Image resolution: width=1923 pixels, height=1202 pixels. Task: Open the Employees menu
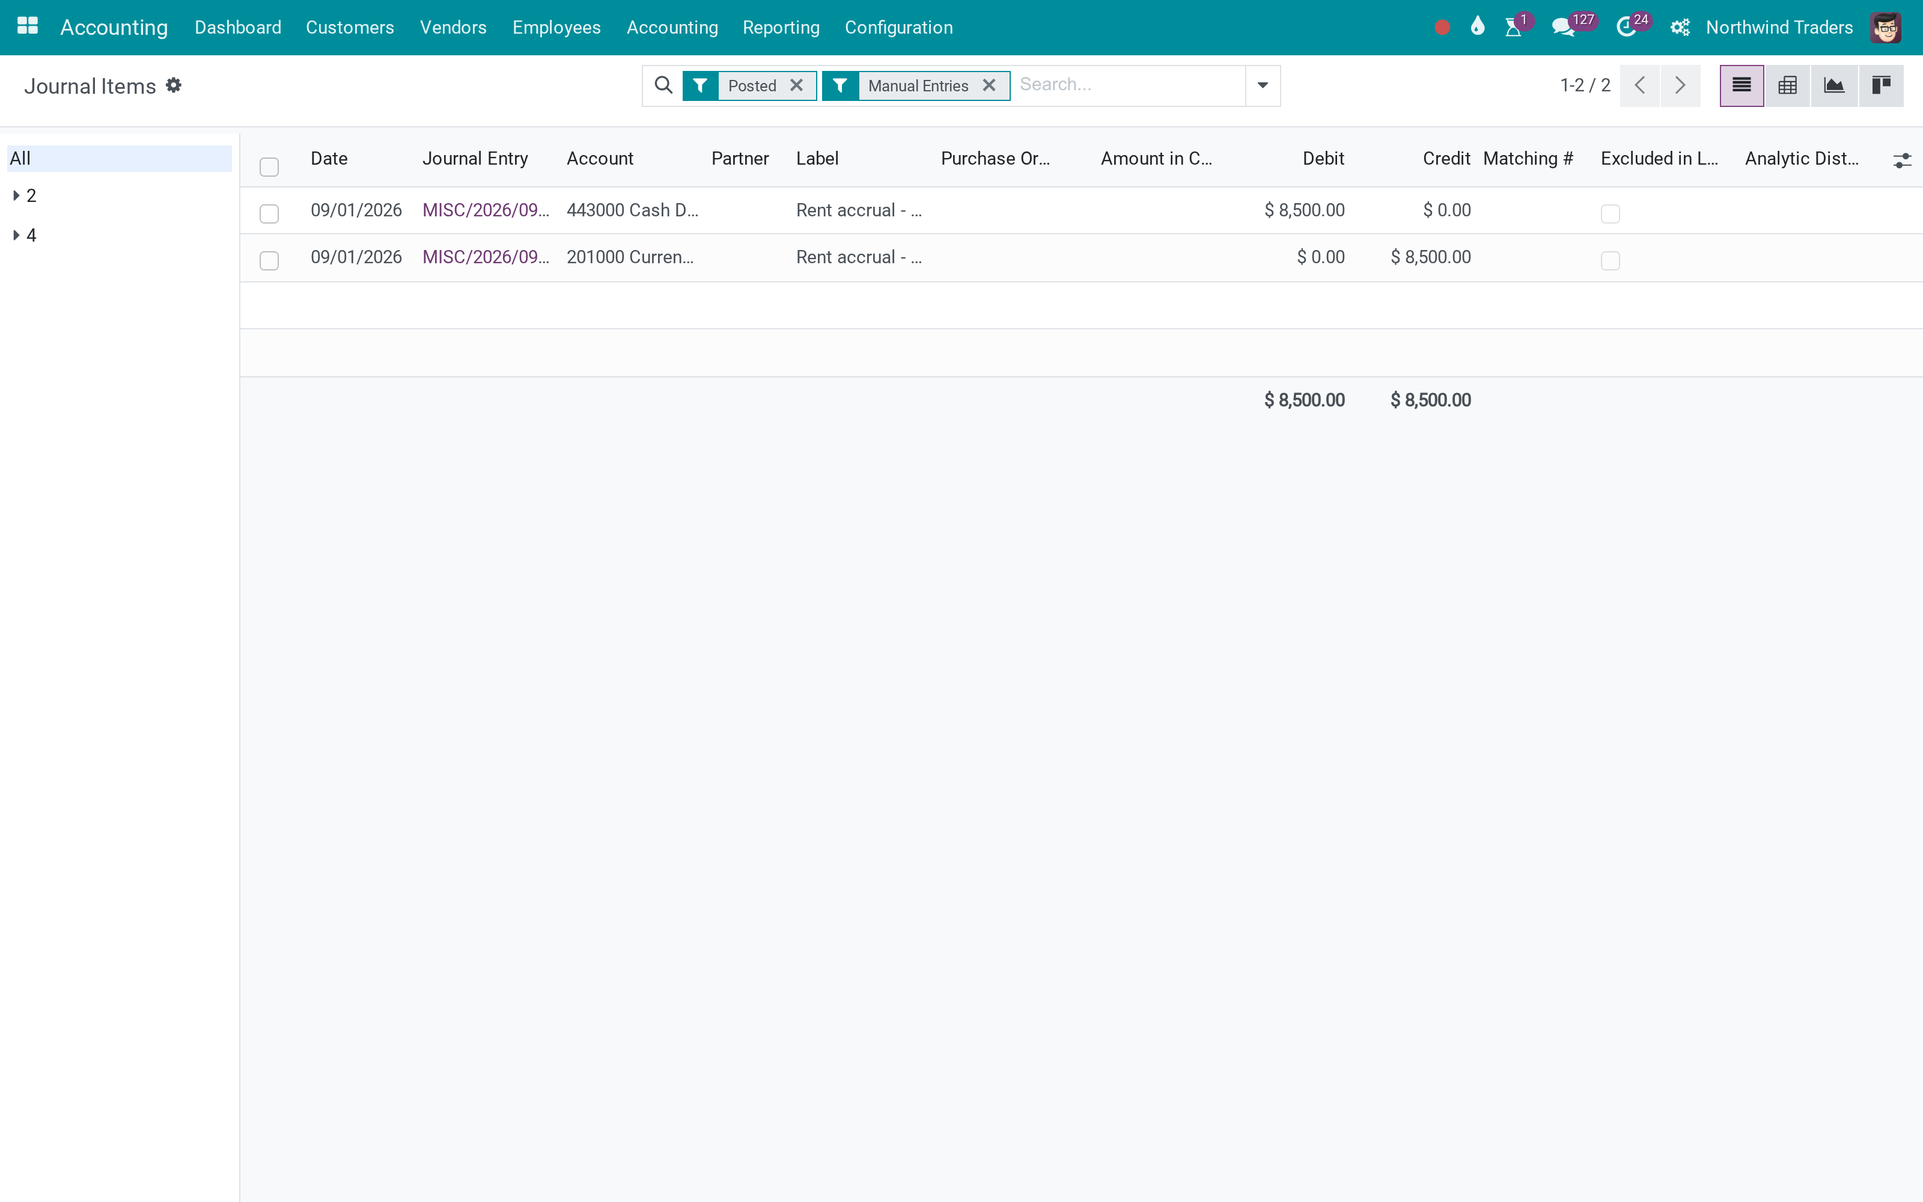(x=556, y=27)
